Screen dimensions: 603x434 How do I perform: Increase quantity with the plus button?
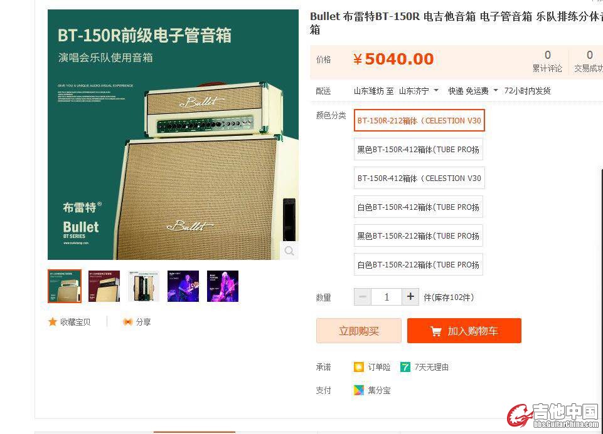(410, 297)
